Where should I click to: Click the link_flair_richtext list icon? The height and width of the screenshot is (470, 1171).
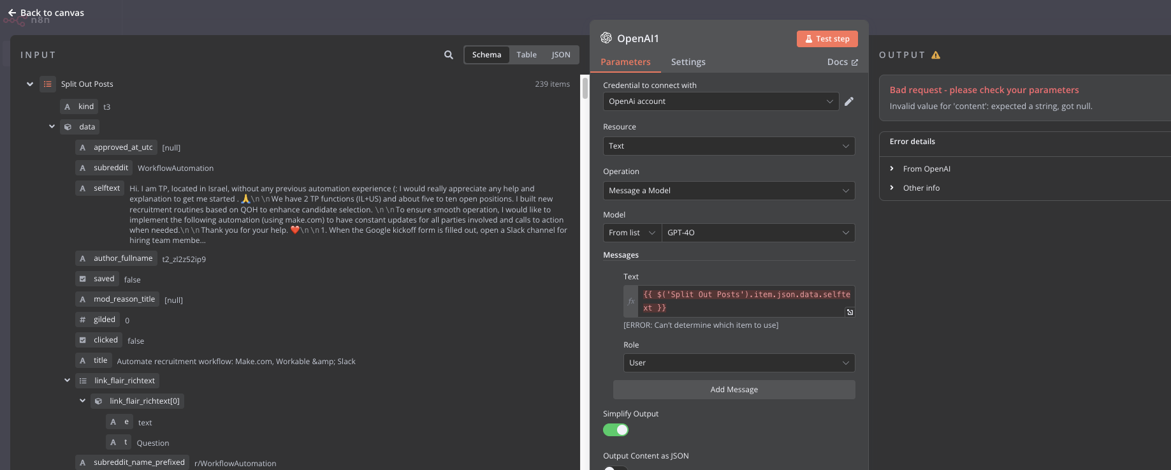(x=83, y=381)
